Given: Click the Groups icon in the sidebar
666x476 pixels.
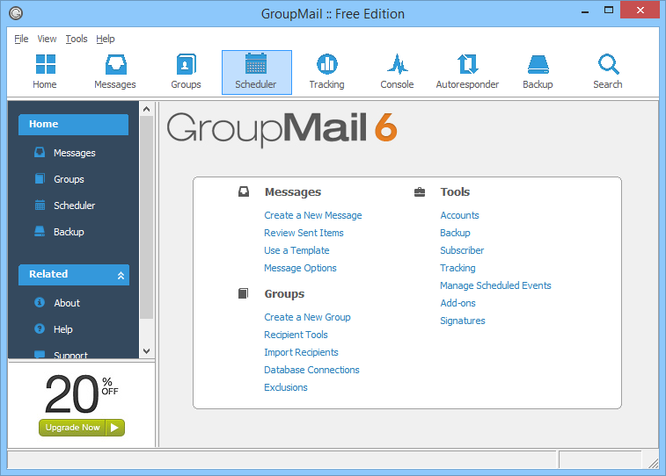Looking at the screenshot, I should click(40, 178).
